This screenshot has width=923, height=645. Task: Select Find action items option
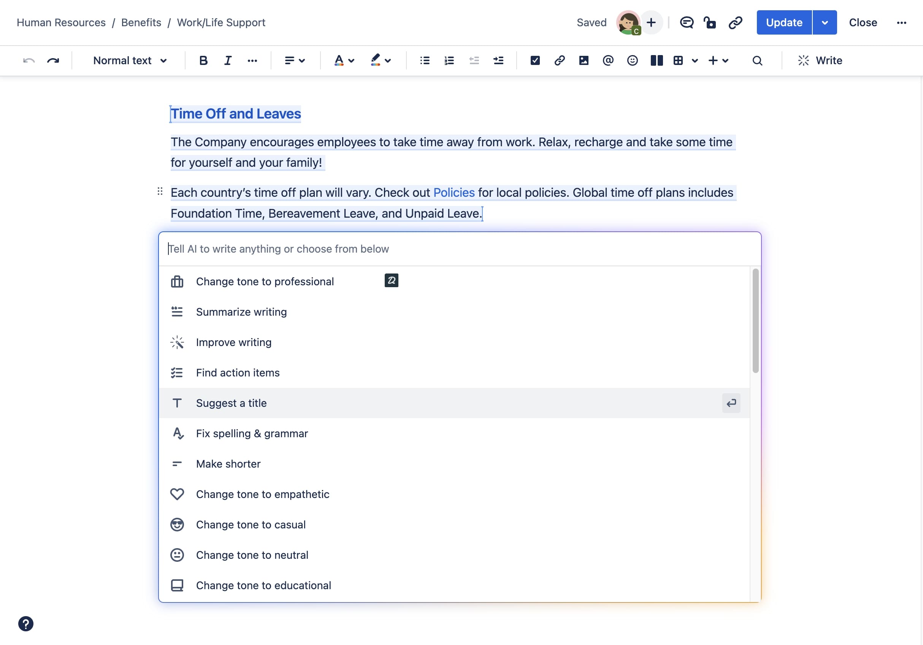click(454, 373)
